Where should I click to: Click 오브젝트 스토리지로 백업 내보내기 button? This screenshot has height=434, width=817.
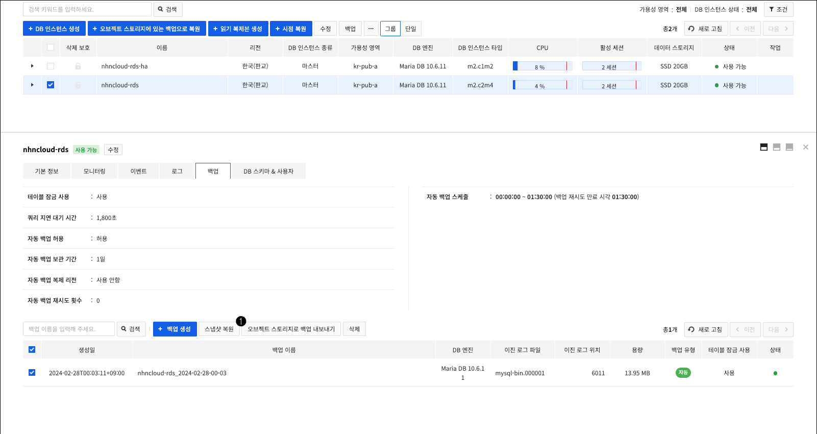[291, 329]
